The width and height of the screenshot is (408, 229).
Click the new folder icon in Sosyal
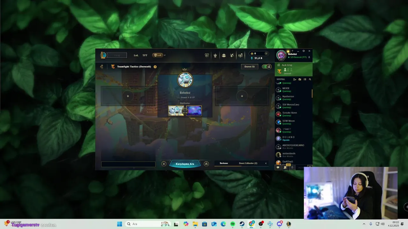tap(300, 79)
